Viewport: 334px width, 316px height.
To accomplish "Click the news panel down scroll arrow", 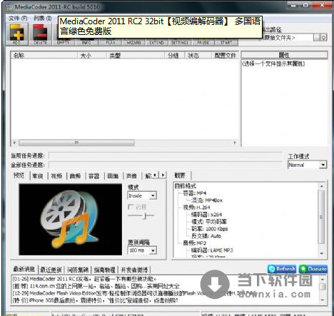I will (323, 300).
